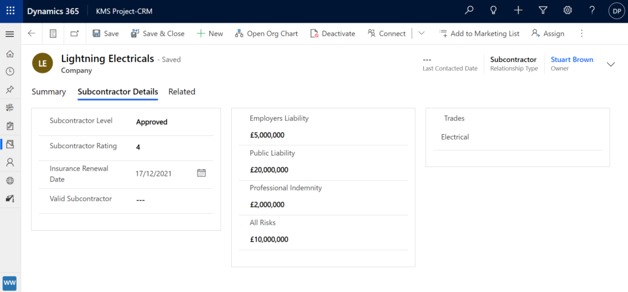Open the app launcher waffle icon
628x292 pixels.
point(10,11)
